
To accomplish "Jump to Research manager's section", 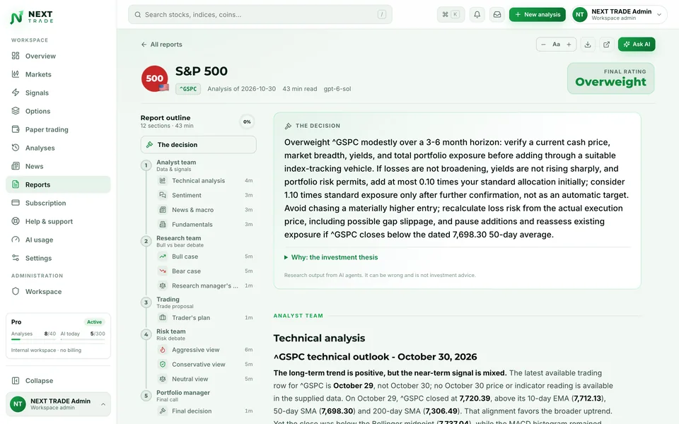I will pos(205,285).
